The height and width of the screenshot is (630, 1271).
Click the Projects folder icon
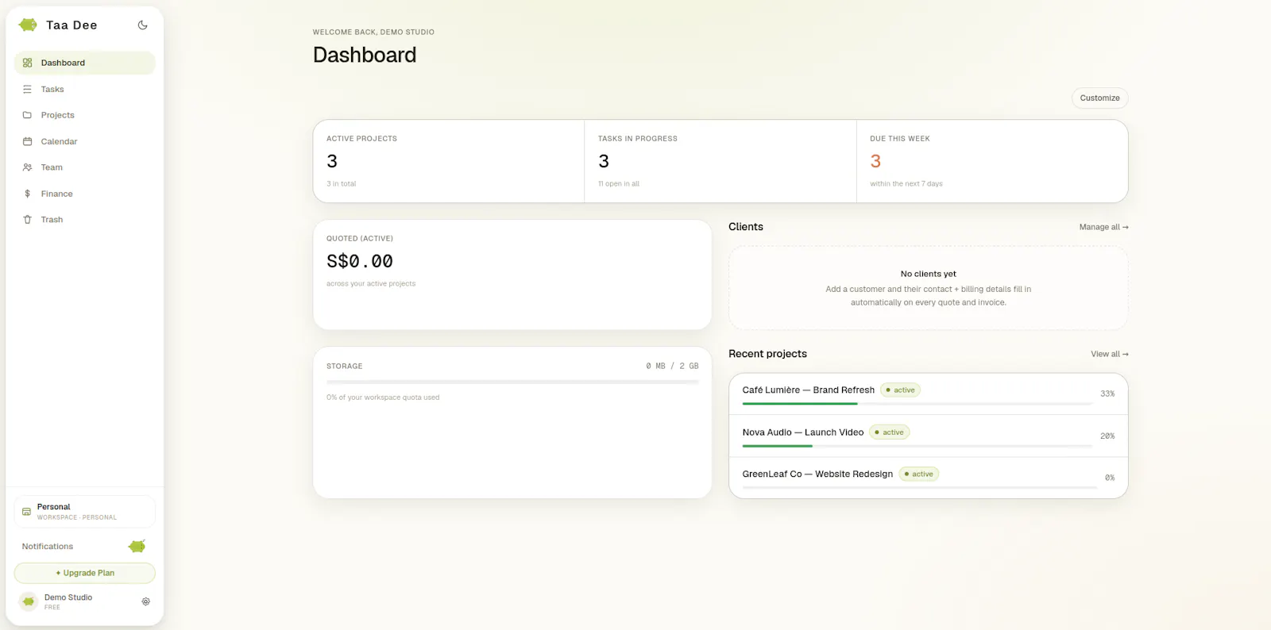pos(27,115)
